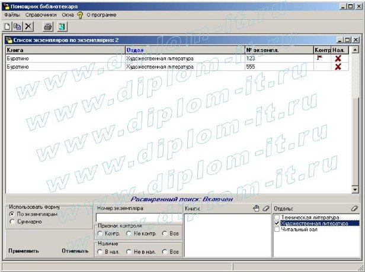This screenshot has height=272, width=365.
Task: Click the hand icon above Книги list
Action: point(256,208)
